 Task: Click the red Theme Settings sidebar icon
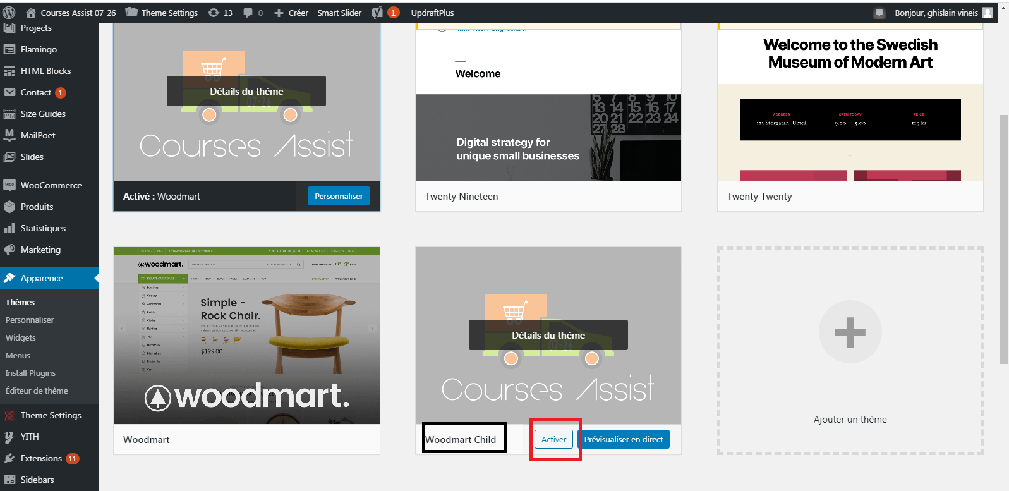pyautogui.click(x=9, y=415)
